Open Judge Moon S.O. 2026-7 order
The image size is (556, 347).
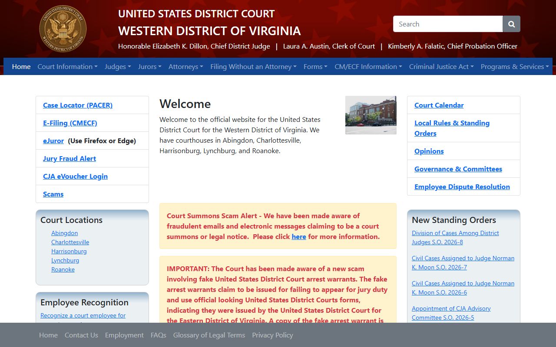point(463,263)
